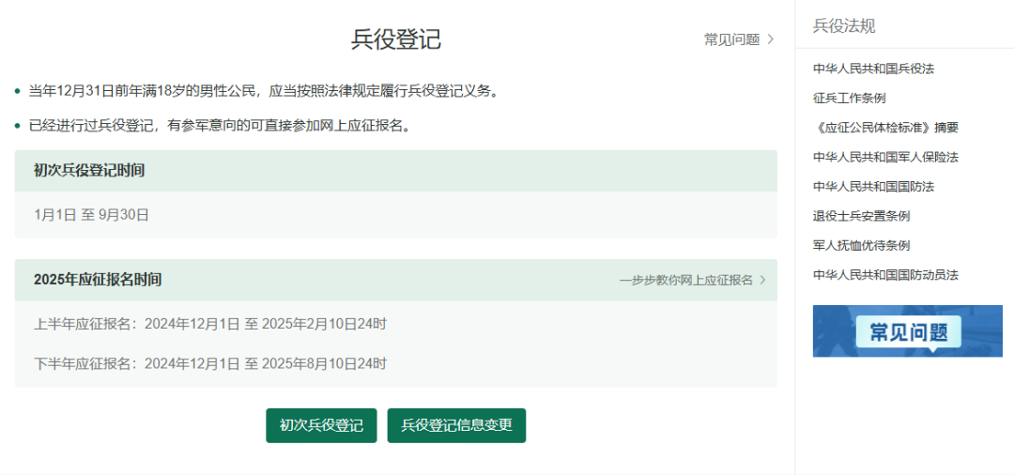Open the 征兵工作条例 regulation link
This screenshot has height=475, width=1014.
point(849,98)
